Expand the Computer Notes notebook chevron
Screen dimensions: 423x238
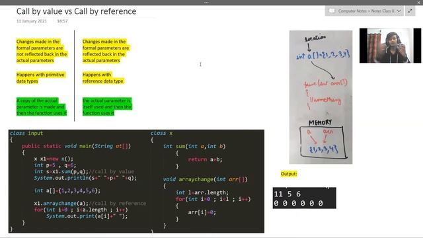[x=399, y=11]
